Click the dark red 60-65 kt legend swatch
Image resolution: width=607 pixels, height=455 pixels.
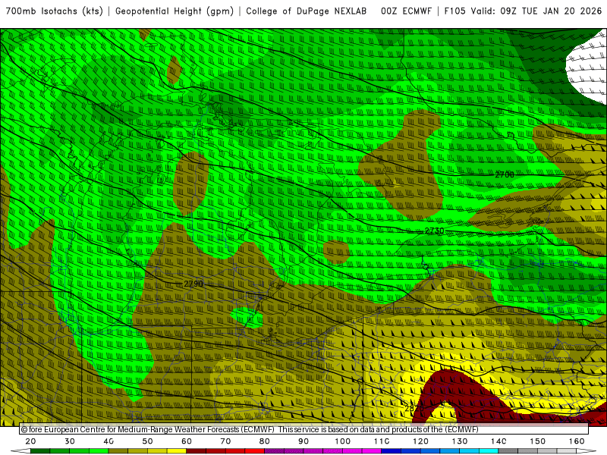(x=197, y=451)
